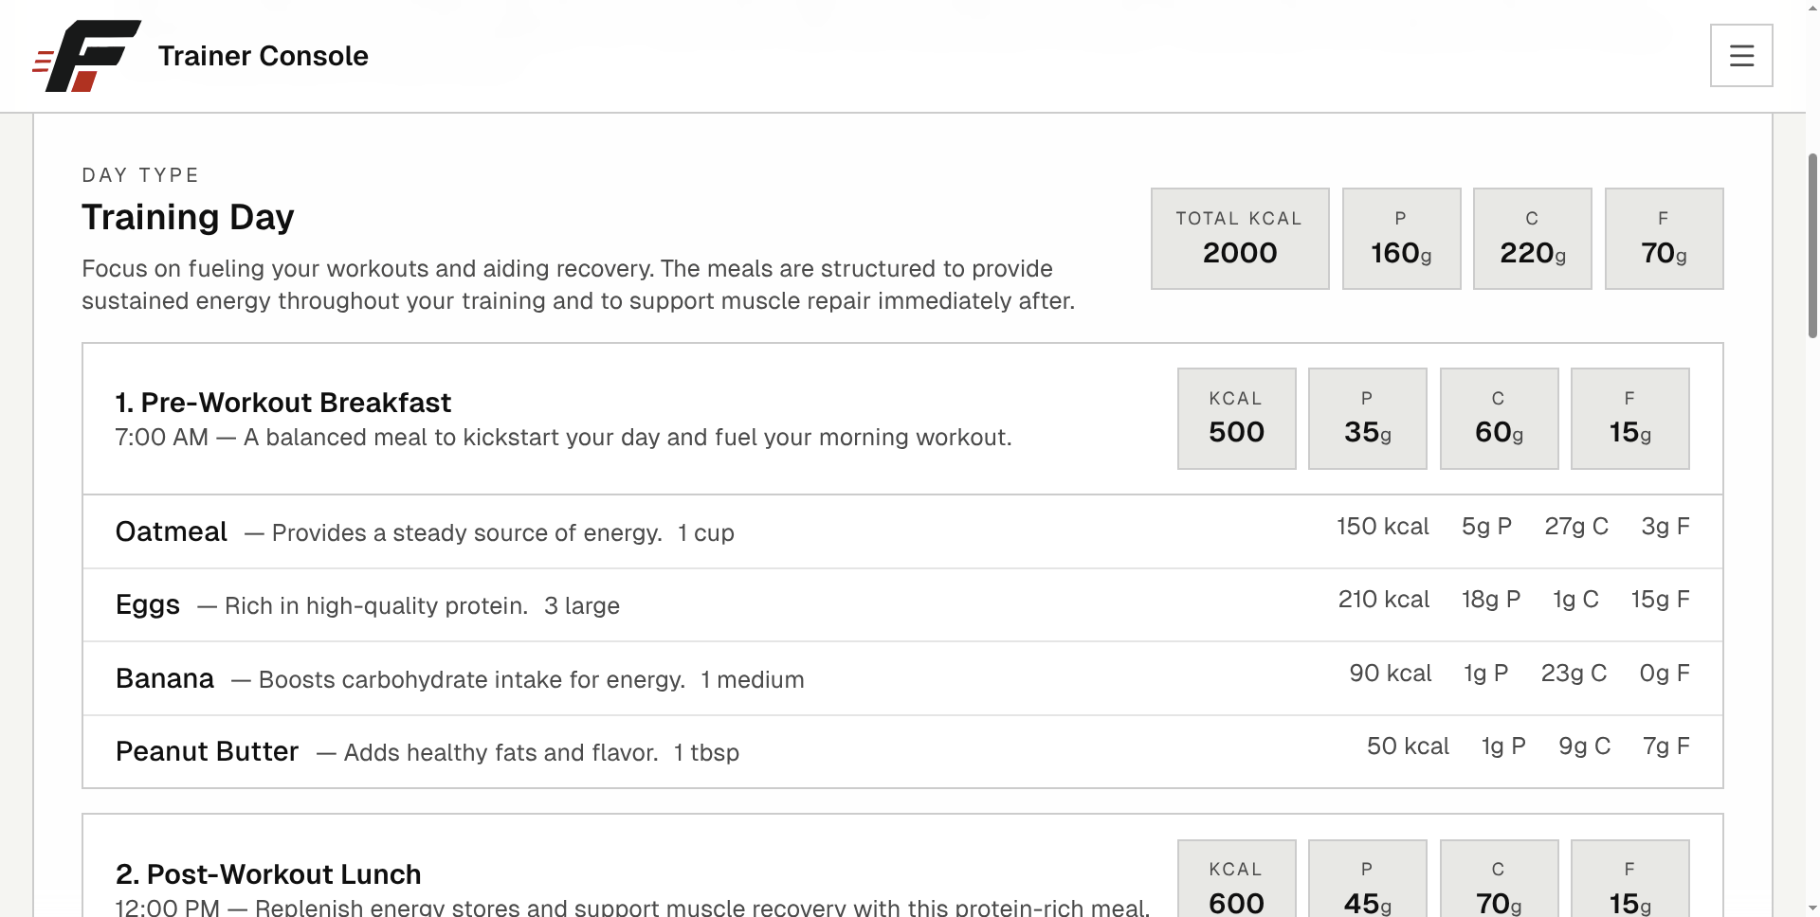
Task: Select the daily carbs 220g tile
Action: [1533, 239]
